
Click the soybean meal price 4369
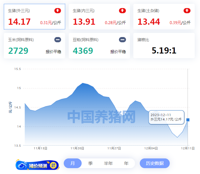pyautogui.click(x=83, y=51)
